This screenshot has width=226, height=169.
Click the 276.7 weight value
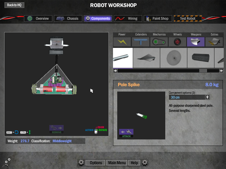point(25,141)
